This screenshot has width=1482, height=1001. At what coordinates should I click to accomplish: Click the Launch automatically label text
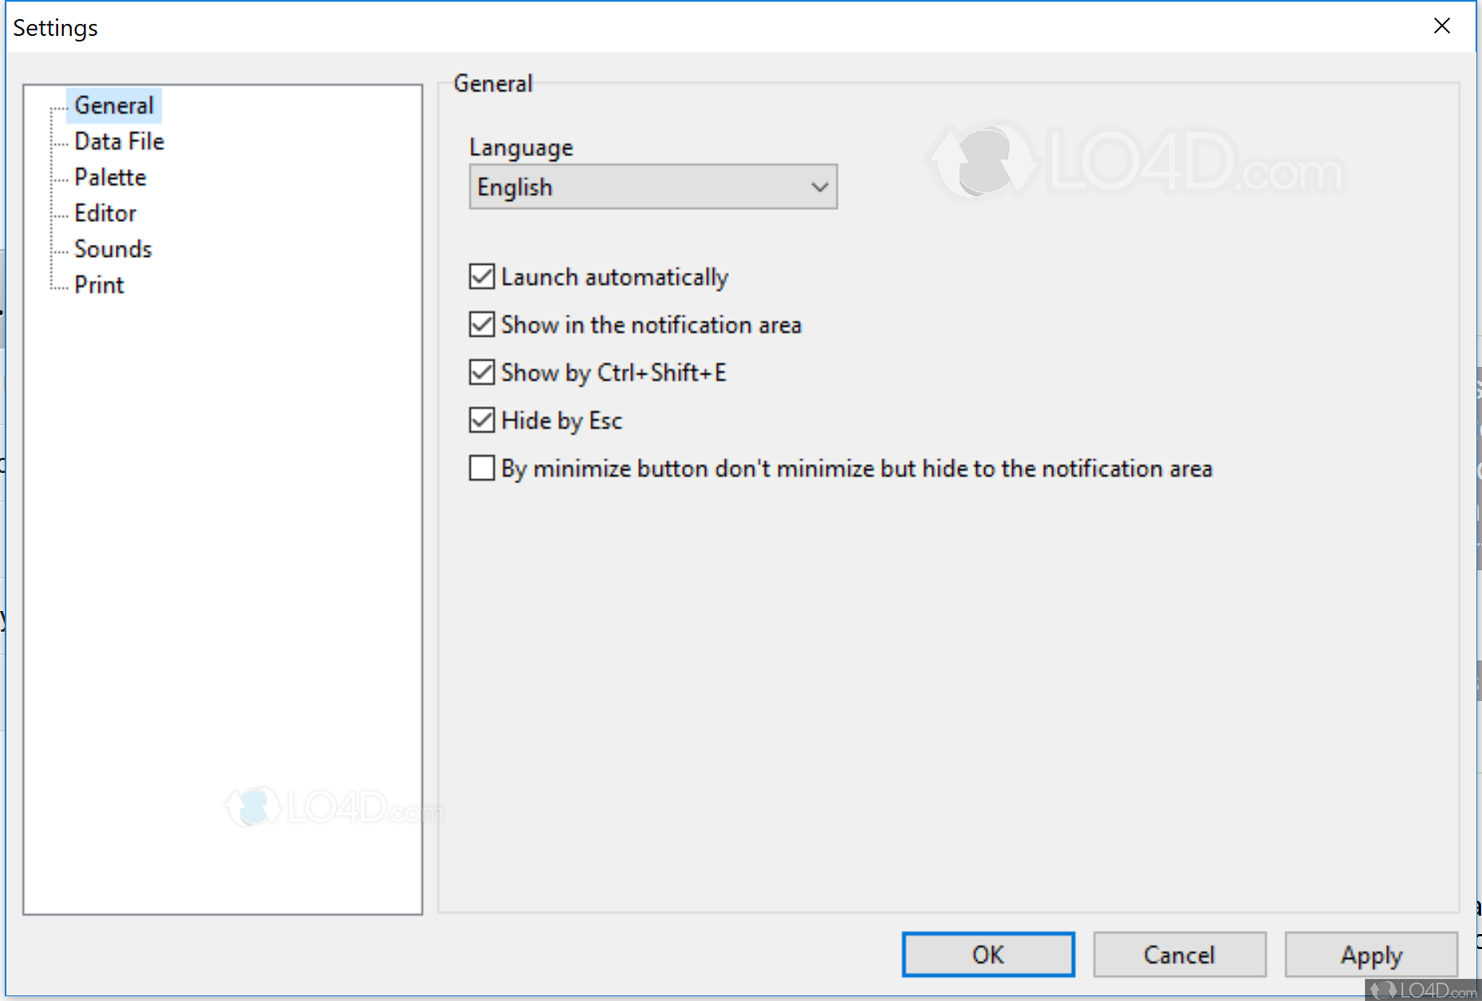tap(614, 277)
